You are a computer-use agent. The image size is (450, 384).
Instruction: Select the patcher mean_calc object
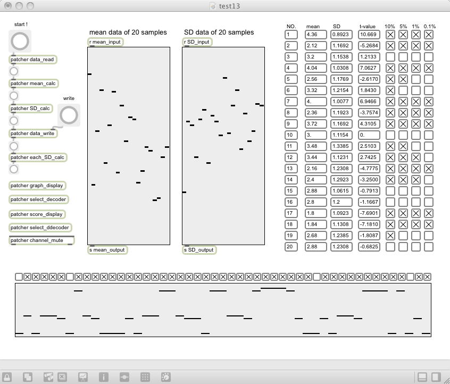pyautogui.click(x=34, y=84)
